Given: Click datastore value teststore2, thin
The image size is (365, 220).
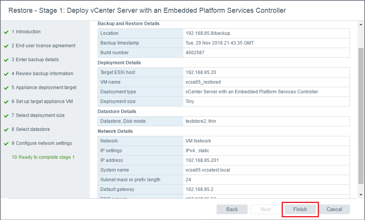Looking at the screenshot, I should point(201,121).
